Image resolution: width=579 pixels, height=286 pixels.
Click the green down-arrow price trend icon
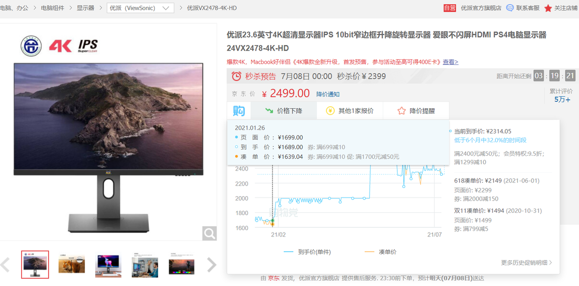tap(269, 110)
